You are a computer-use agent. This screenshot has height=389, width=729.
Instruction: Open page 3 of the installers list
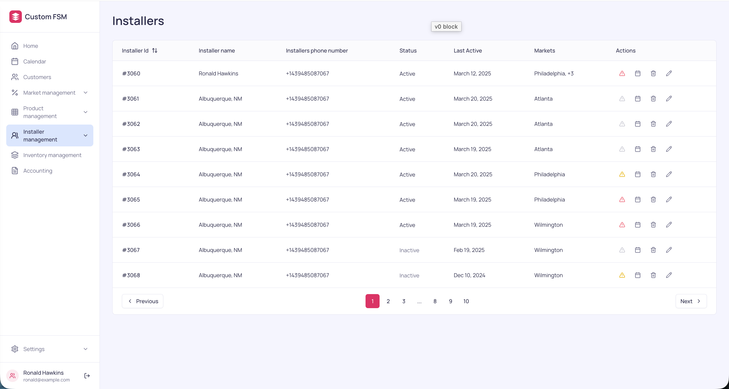[x=403, y=301]
